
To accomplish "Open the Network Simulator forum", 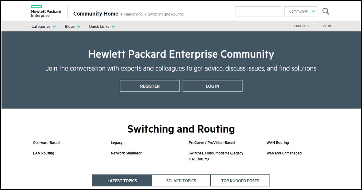I will tap(126, 153).
